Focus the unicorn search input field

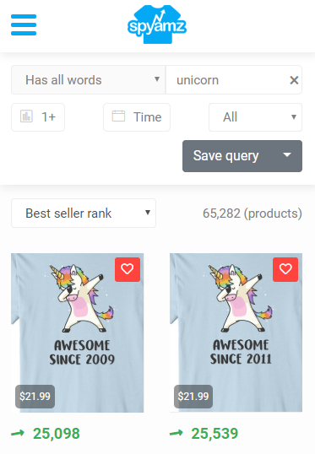229,80
